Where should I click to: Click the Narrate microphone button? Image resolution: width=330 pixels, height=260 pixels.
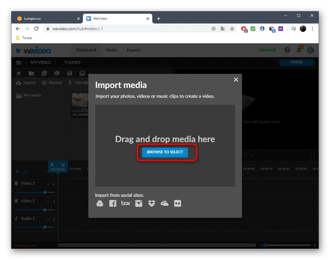(78, 83)
